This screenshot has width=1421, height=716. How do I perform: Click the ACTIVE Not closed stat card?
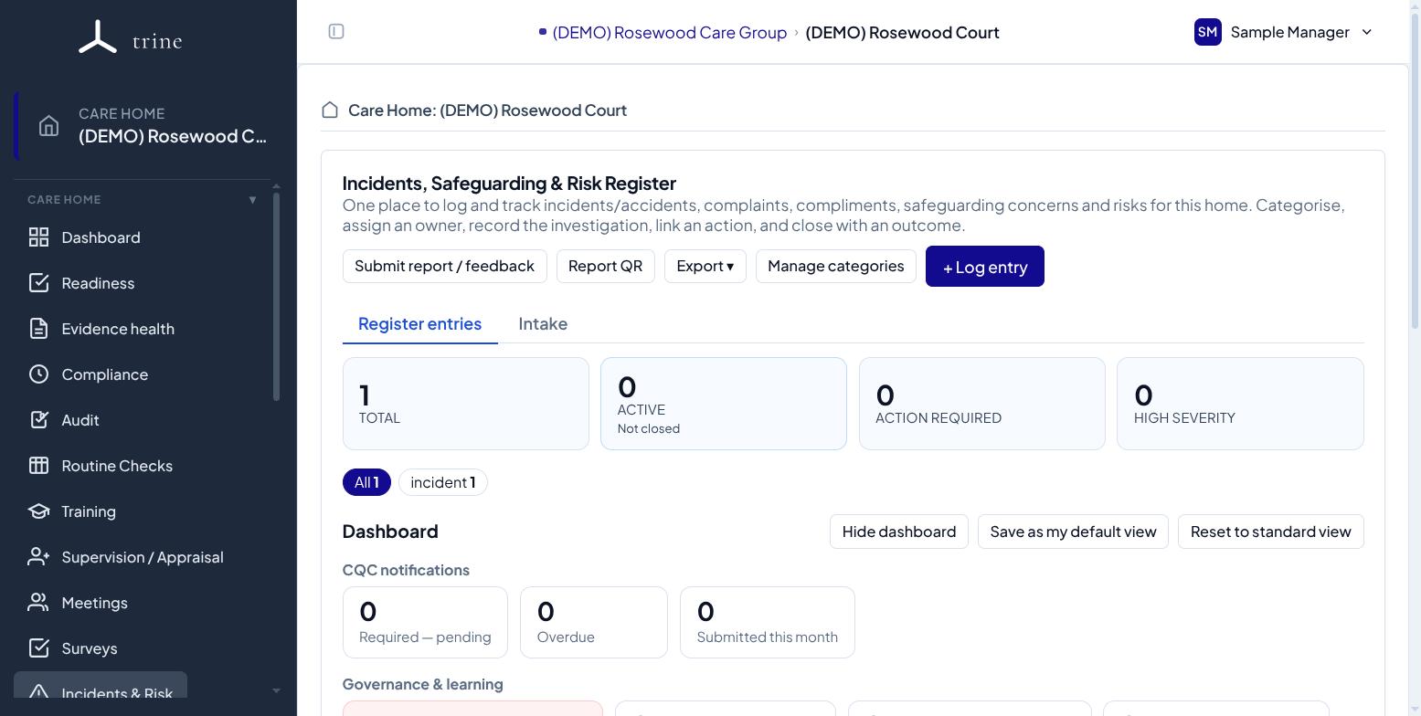(x=723, y=404)
